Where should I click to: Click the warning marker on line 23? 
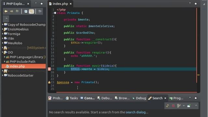(x=49, y=82)
